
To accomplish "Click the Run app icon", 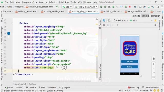I will tap(101, 7).
